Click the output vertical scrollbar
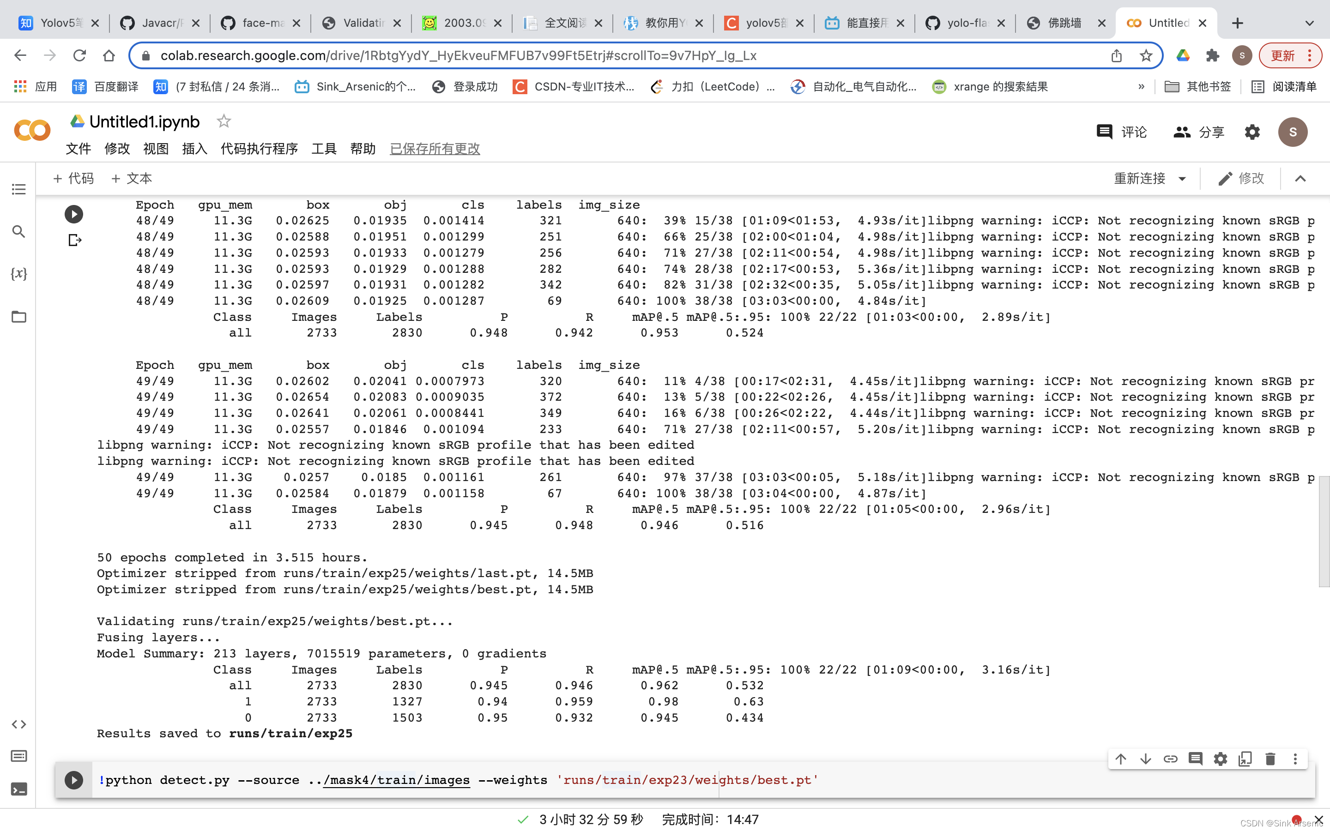Image resolution: width=1330 pixels, height=831 pixels. click(1324, 531)
